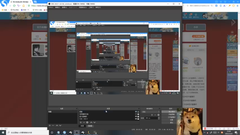240x135 pixels.
Task: Toggle visibility of the 视频捕获设备 source
Action: tap(136, 114)
